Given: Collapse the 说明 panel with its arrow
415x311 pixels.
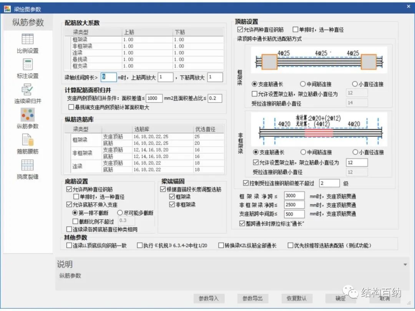Looking at the screenshot, I should click(405, 264).
